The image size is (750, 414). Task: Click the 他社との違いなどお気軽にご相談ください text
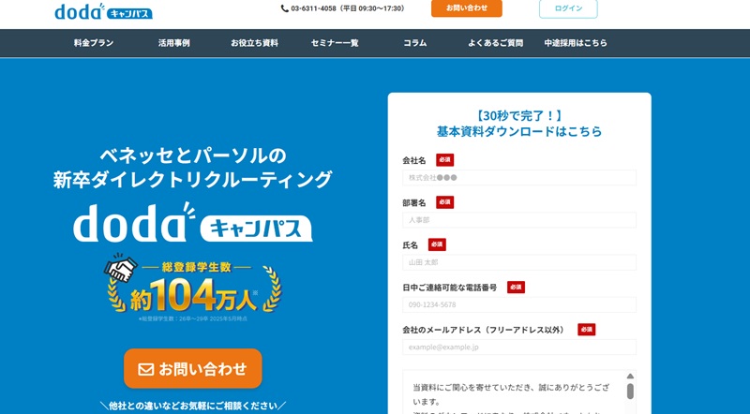[193, 406]
